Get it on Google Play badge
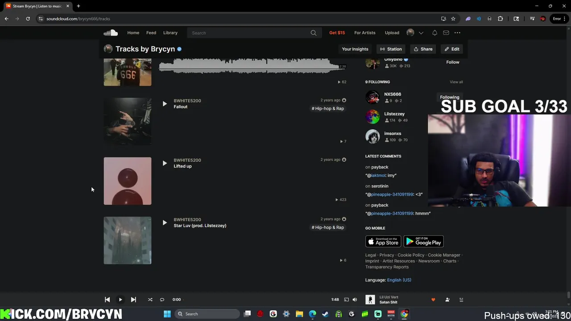Screen dimensions: 571x321 [x=423, y=242]
